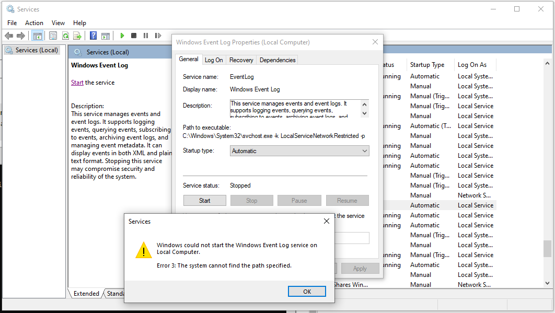
Task: Click the 'Automatic (T...' startup type cell
Action: click(x=431, y=126)
